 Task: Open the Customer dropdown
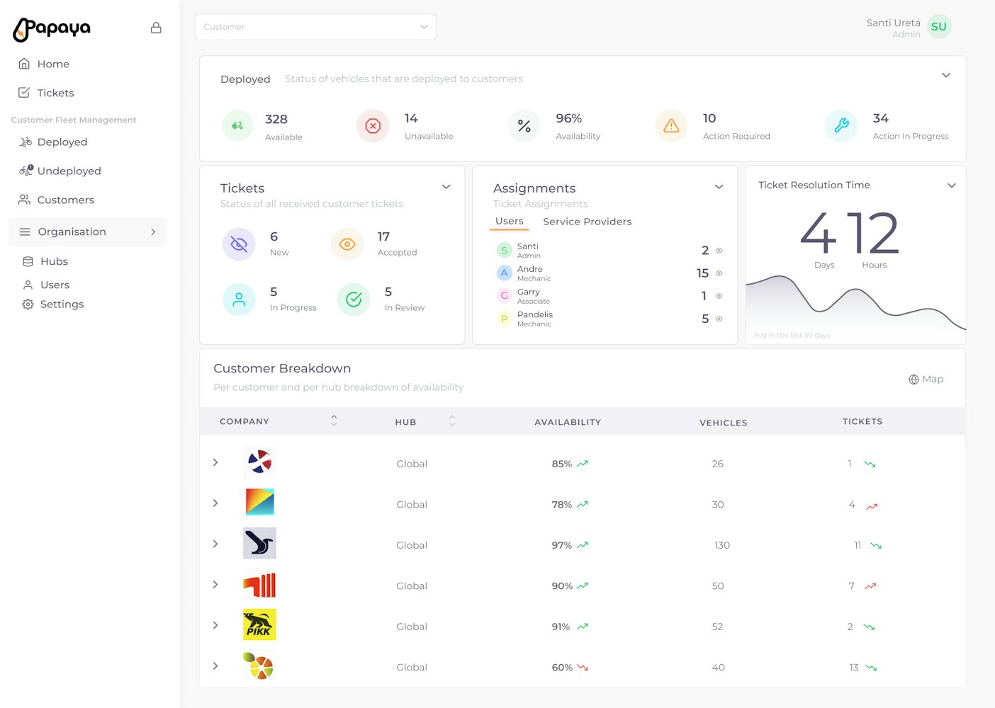click(x=315, y=27)
